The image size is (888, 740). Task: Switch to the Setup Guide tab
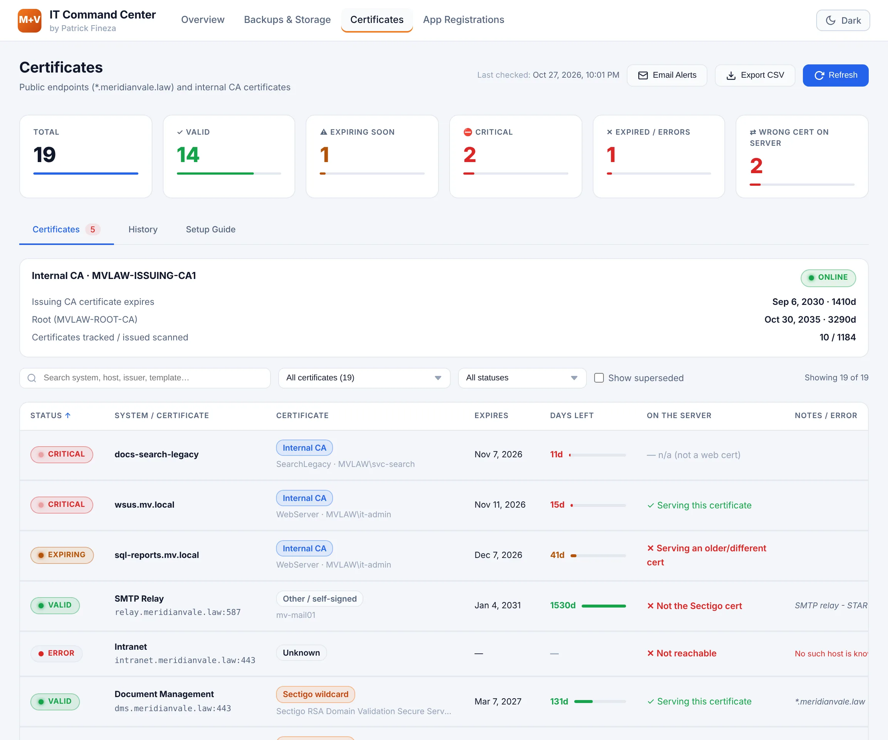point(211,229)
